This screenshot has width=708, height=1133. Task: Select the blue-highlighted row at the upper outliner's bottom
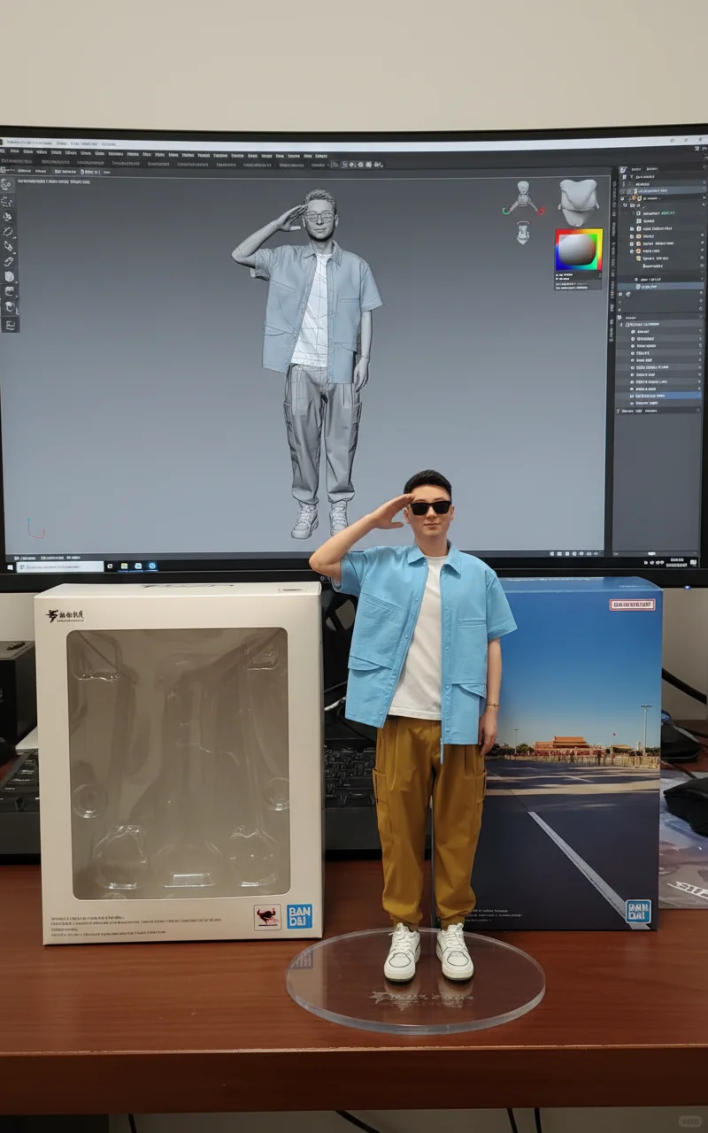click(661, 286)
